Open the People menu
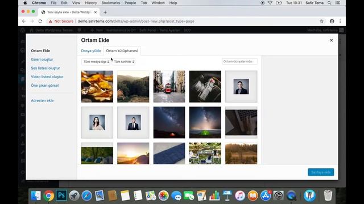The image size is (364, 204). (130, 3)
